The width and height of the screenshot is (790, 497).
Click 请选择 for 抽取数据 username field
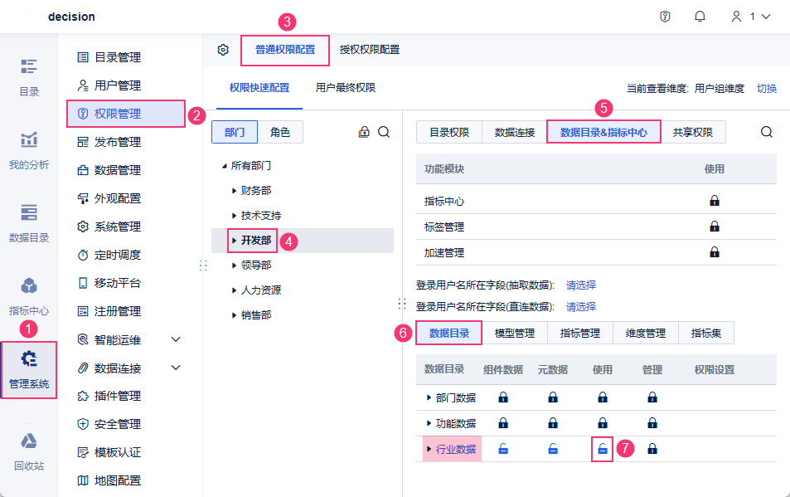click(x=581, y=285)
